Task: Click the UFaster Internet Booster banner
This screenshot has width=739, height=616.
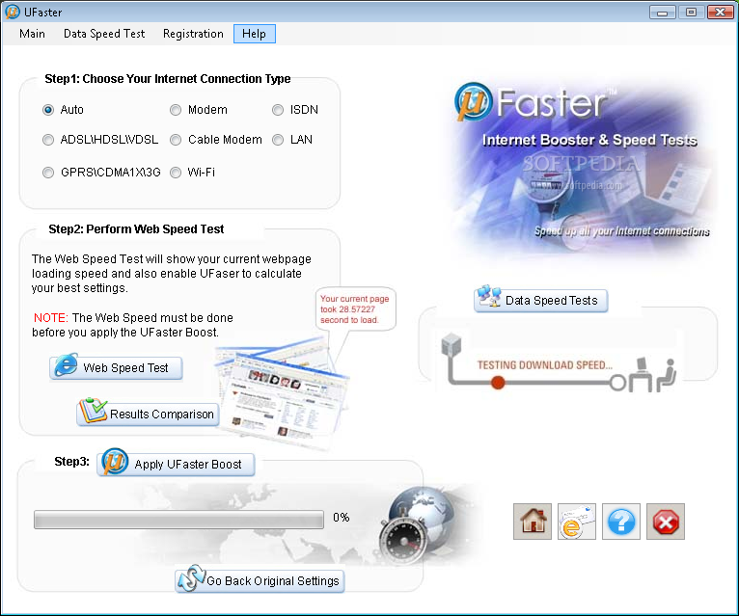Action: [x=585, y=169]
